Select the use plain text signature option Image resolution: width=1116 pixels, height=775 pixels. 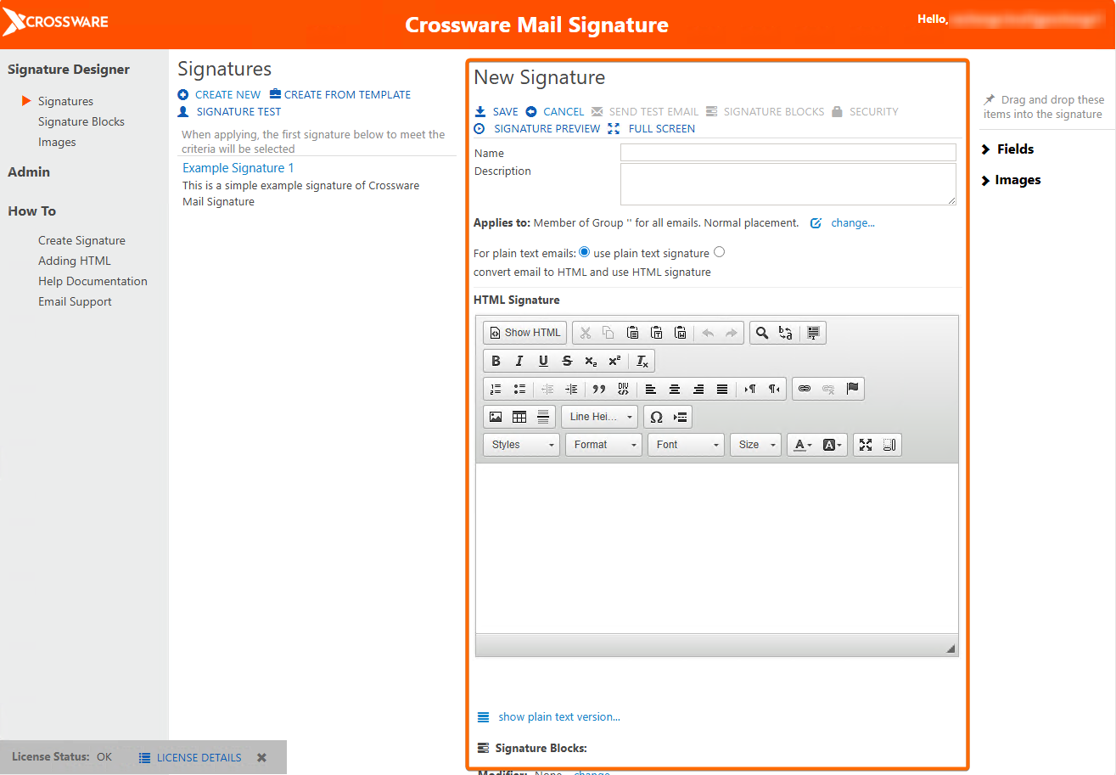pos(585,252)
